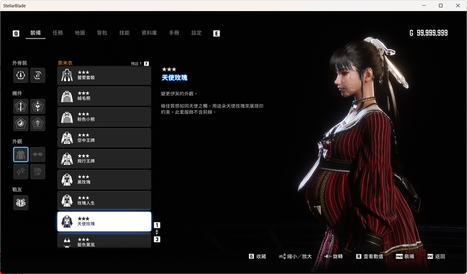The width and height of the screenshot is (467, 274).
Task: Open the heart-shaped 機件 gear slot
Action: (38, 106)
